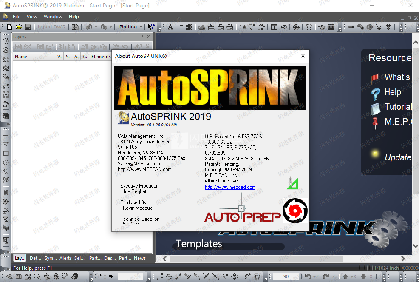
Task: Select the ABC text style tool
Action: tap(189, 27)
